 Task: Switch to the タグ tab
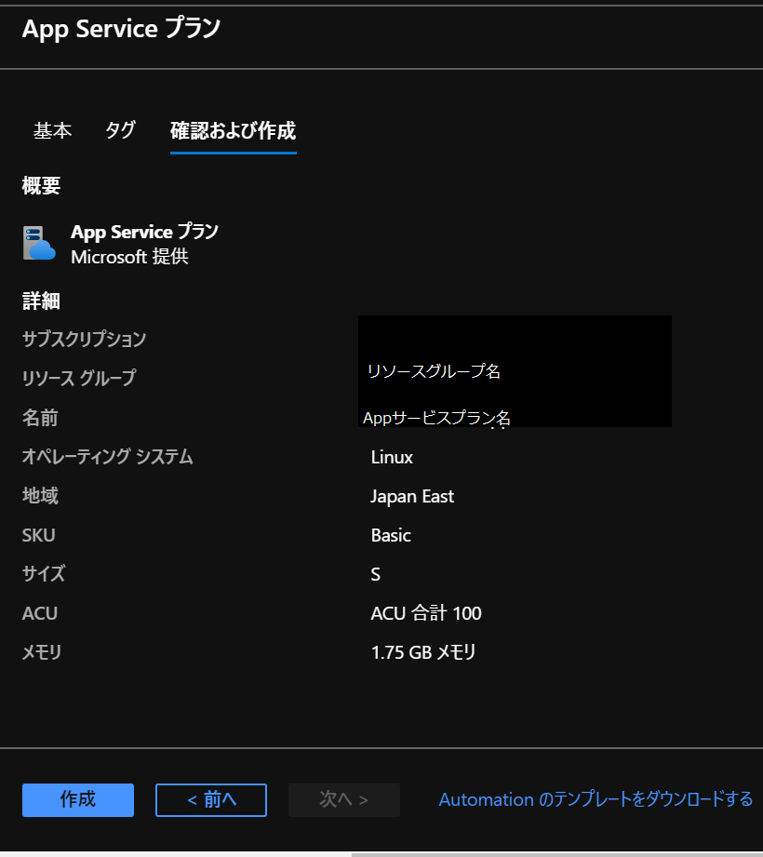[x=120, y=130]
